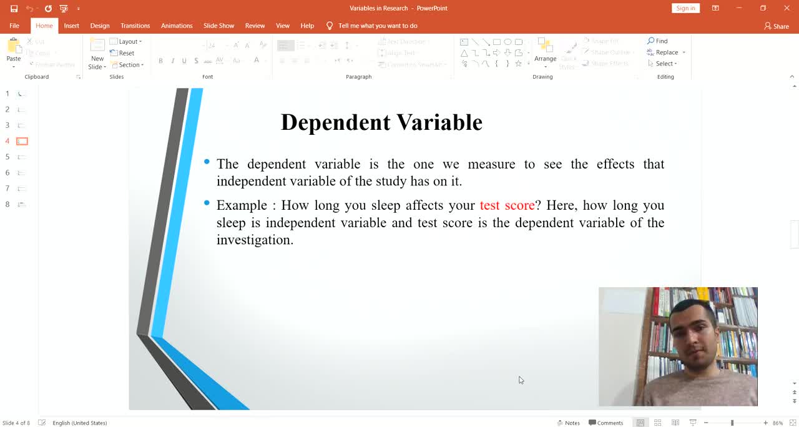Click the Find magnifier icon
This screenshot has width=799, height=427.
651,41
